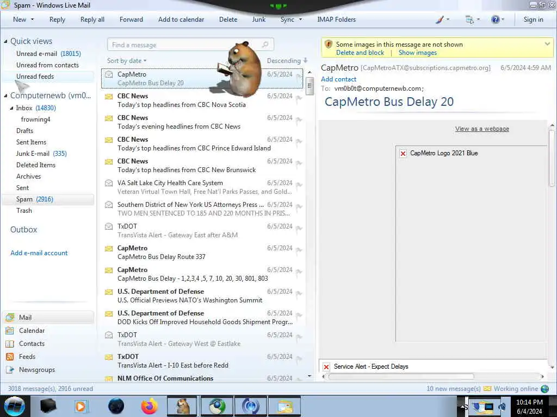Open the Windows Start button

click(15, 406)
